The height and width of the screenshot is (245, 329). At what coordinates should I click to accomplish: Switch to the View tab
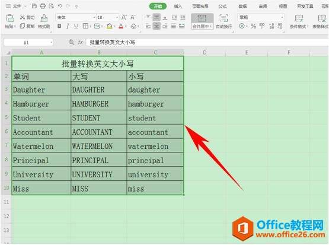[x=283, y=7]
